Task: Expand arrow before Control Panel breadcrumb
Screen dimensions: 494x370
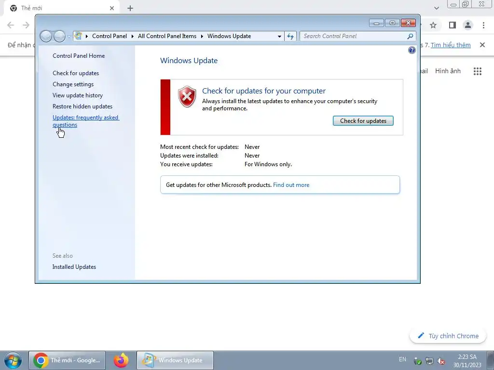Action: click(x=87, y=36)
